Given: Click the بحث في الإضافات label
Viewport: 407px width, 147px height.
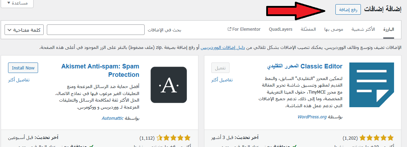Looking at the screenshot, I should coord(164,30).
